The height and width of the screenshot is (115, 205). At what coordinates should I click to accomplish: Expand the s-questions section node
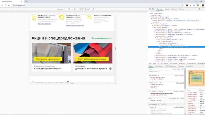coord(154,61)
